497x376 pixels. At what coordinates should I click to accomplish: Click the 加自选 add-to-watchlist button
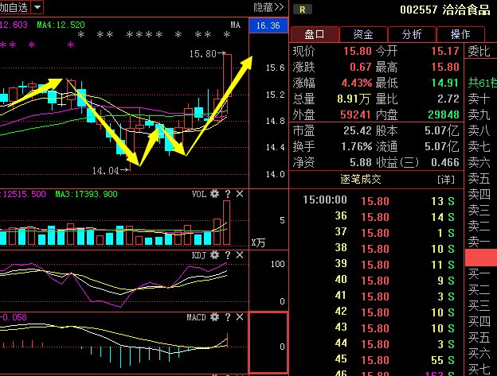14,6
